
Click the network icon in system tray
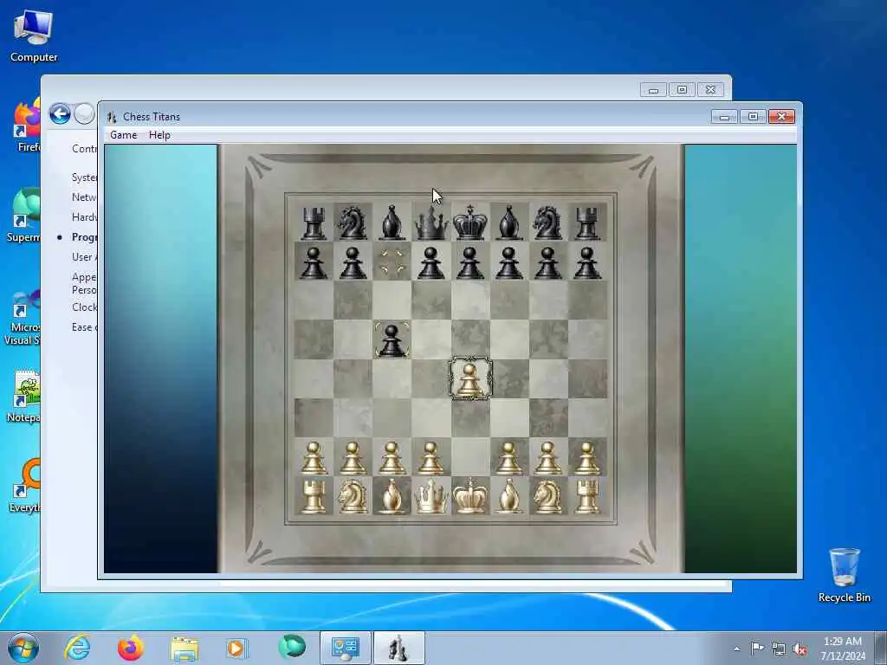[779, 649]
